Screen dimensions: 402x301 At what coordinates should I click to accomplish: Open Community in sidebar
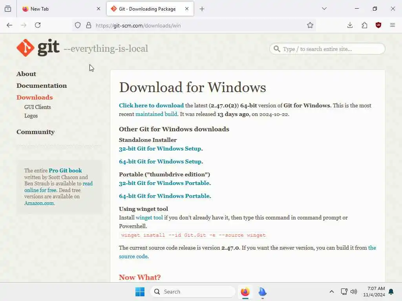click(36, 132)
